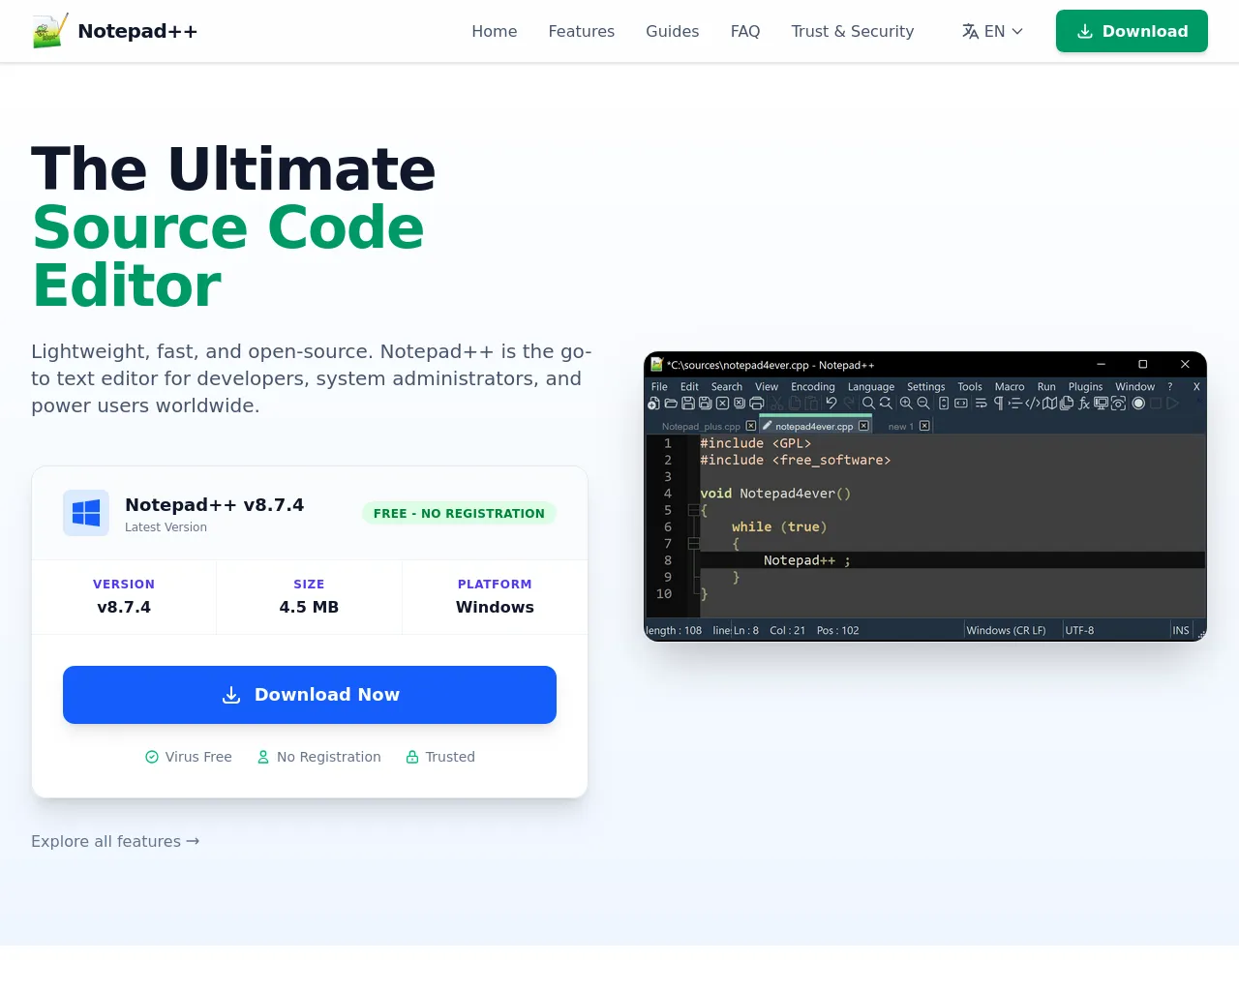Close the new 1 tab
This screenshot has height=991, width=1239.
click(x=924, y=426)
